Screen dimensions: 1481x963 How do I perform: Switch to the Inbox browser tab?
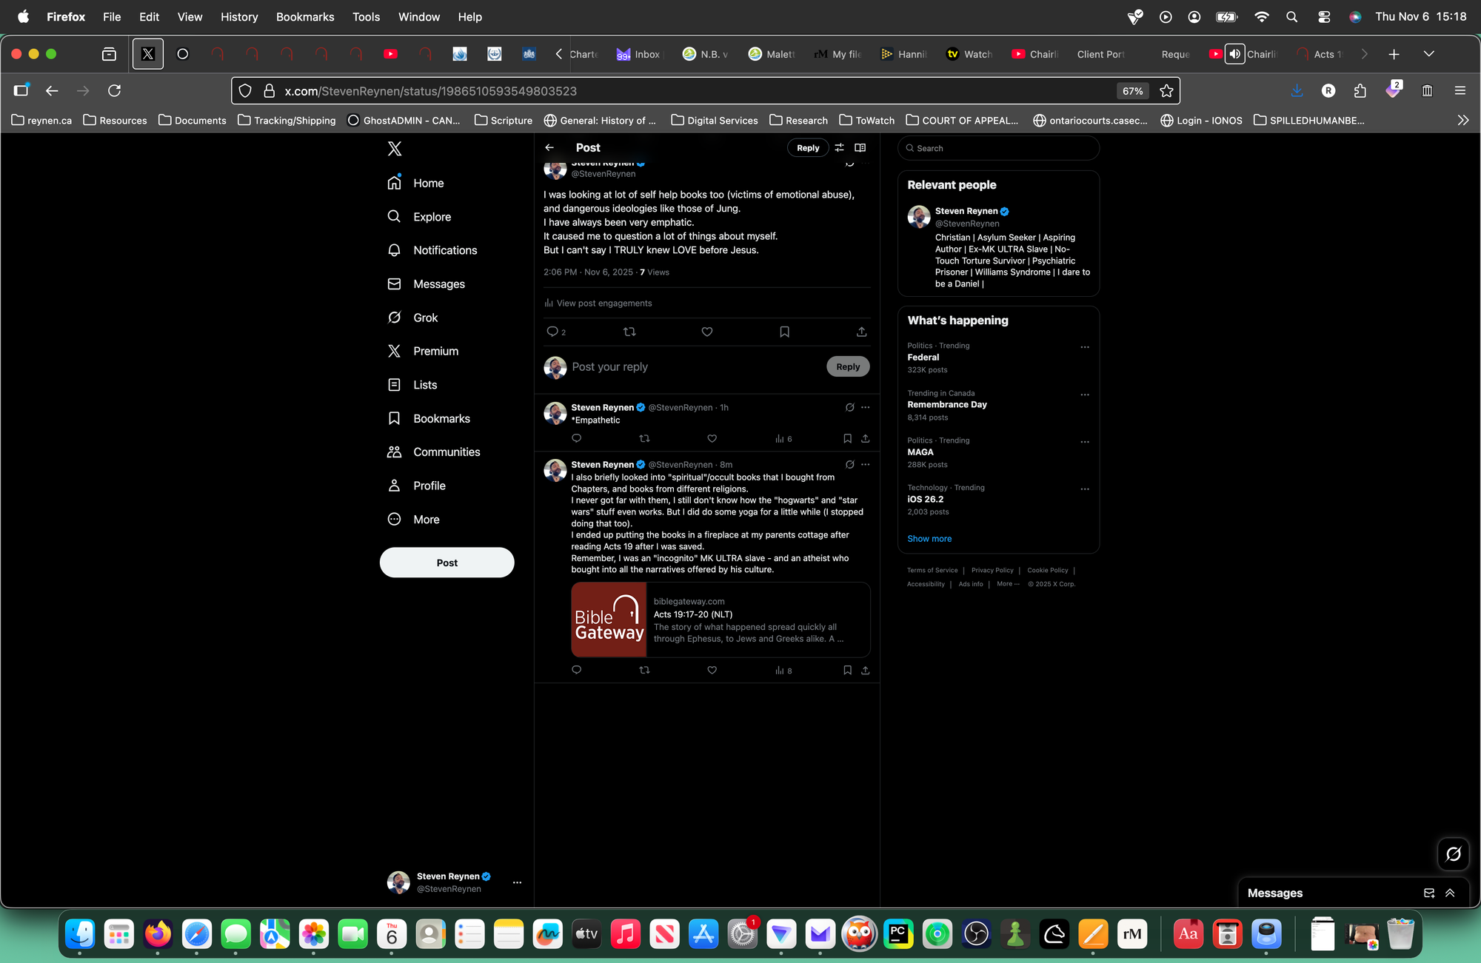(x=638, y=53)
